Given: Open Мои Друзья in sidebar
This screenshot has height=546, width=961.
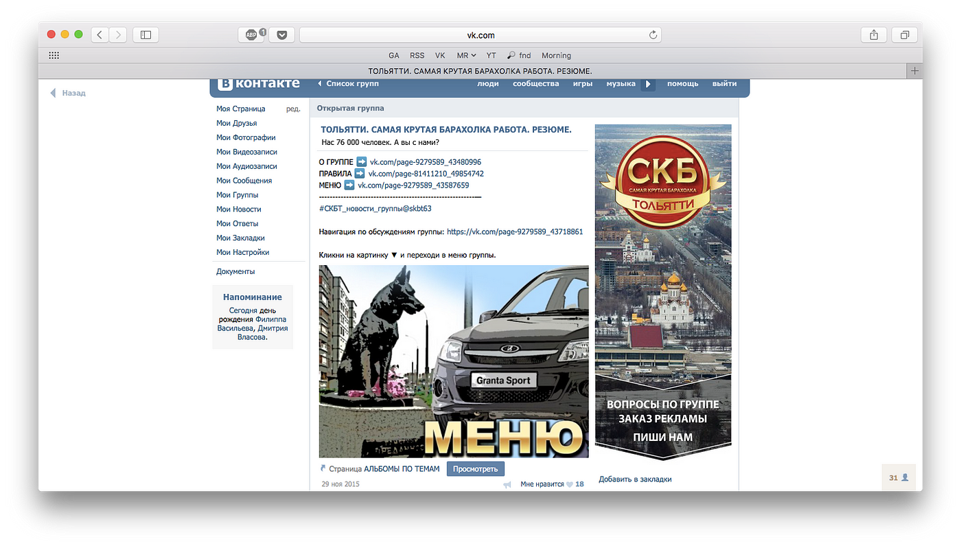Looking at the screenshot, I should pos(236,123).
